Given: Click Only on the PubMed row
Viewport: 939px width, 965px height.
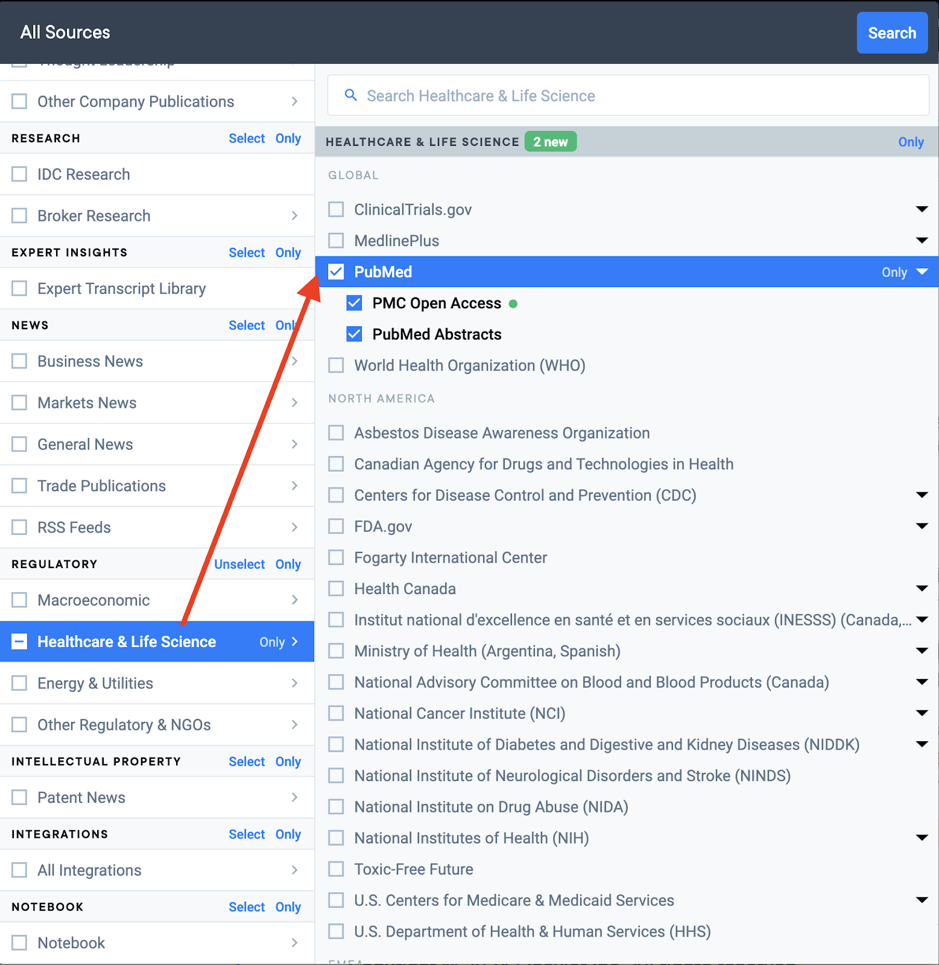Looking at the screenshot, I should click(894, 272).
